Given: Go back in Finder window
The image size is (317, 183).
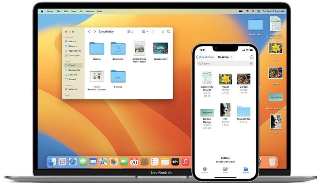Looking at the screenshot, I should pos(89,32).
